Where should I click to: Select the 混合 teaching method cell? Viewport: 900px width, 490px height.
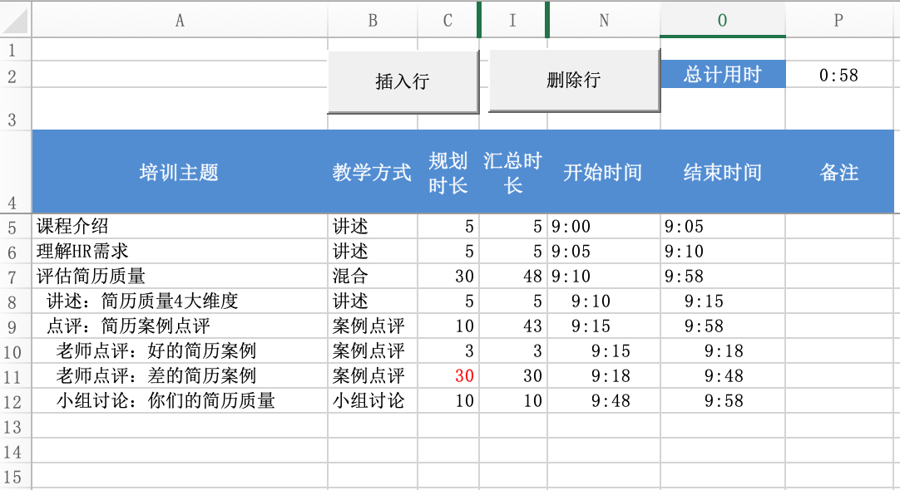coord(373,277)
